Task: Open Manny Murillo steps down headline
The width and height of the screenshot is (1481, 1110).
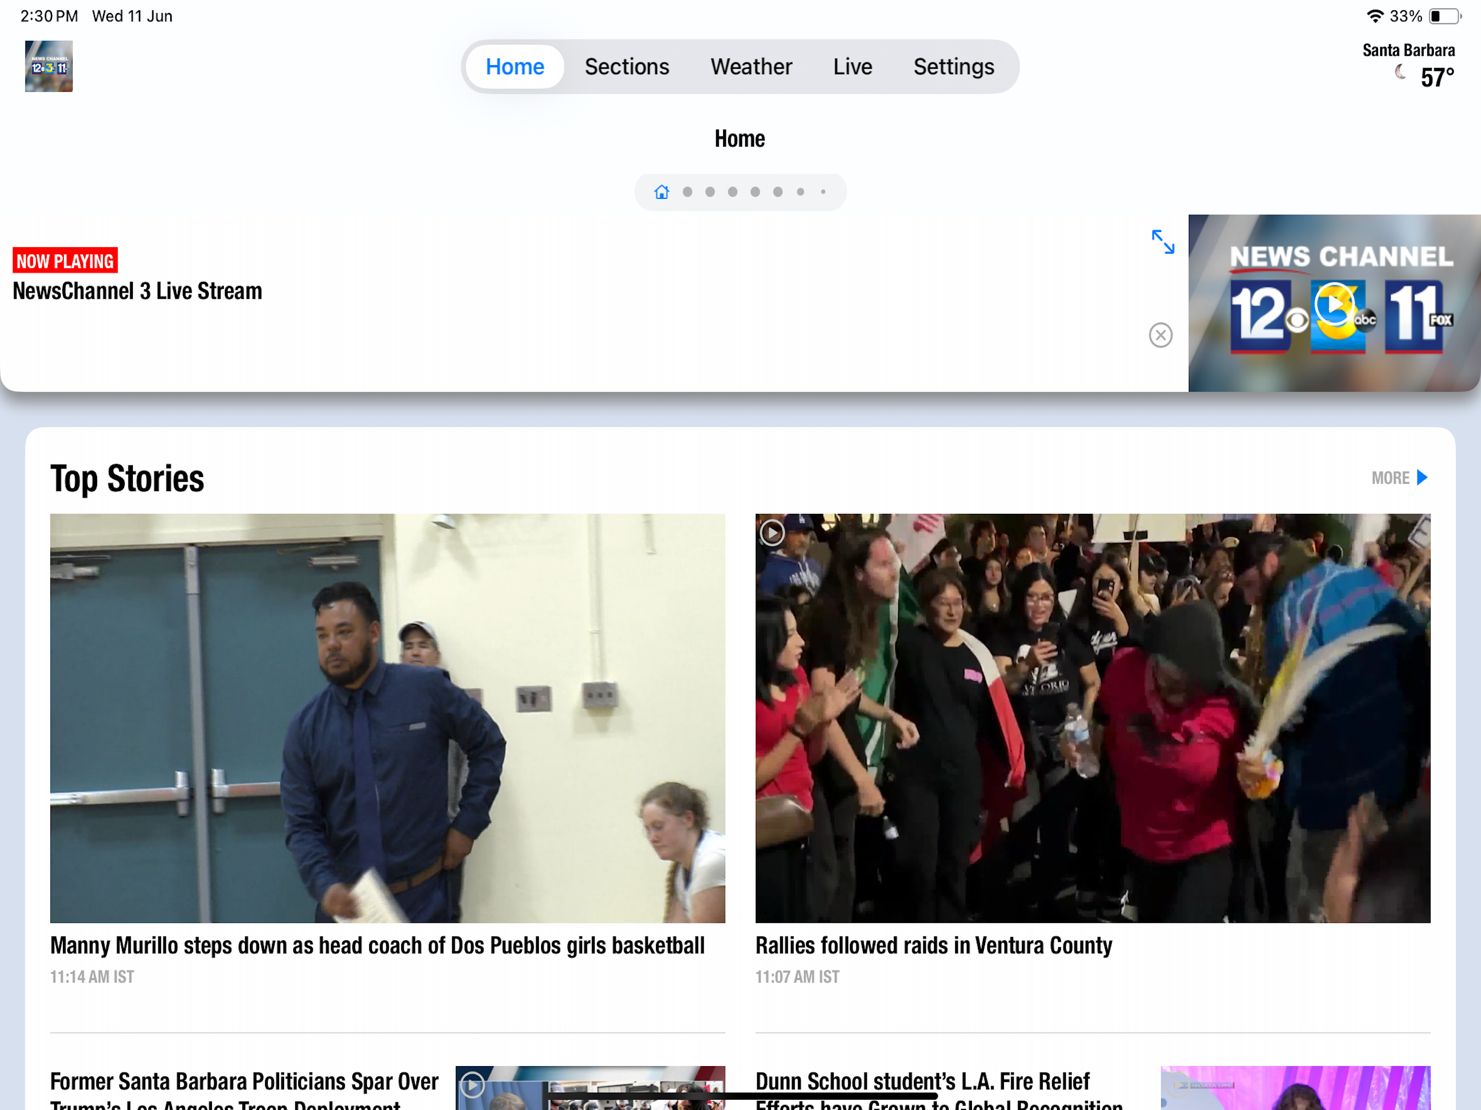Action: pyautogui.click(x=377, y=945)
